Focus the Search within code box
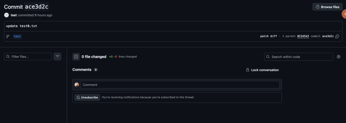Screen dimensions: 346x123 click(x=298, y=57)
